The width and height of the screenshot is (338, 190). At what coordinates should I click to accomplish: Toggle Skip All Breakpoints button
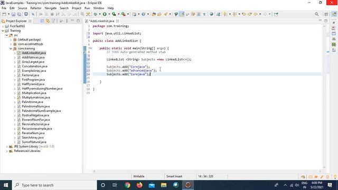pyautogui.click(x=33, y=14)
